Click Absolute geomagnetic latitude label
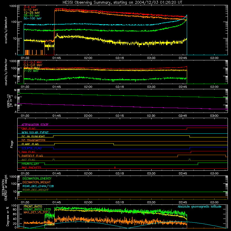 (200, 206)
